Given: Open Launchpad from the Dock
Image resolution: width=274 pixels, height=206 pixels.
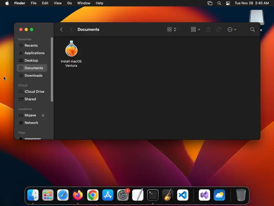Looking at the screenshot, I should coord(48,195).
